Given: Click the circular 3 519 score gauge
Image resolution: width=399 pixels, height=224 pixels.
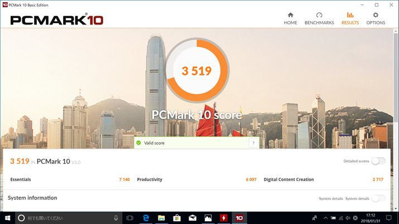Looking at the screenshot, I should tap(197, 70).
